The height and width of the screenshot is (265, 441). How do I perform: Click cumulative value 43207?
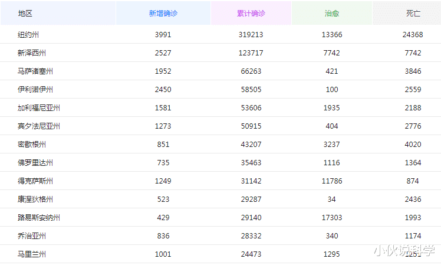pyautogui.click(x=251, y=145)
